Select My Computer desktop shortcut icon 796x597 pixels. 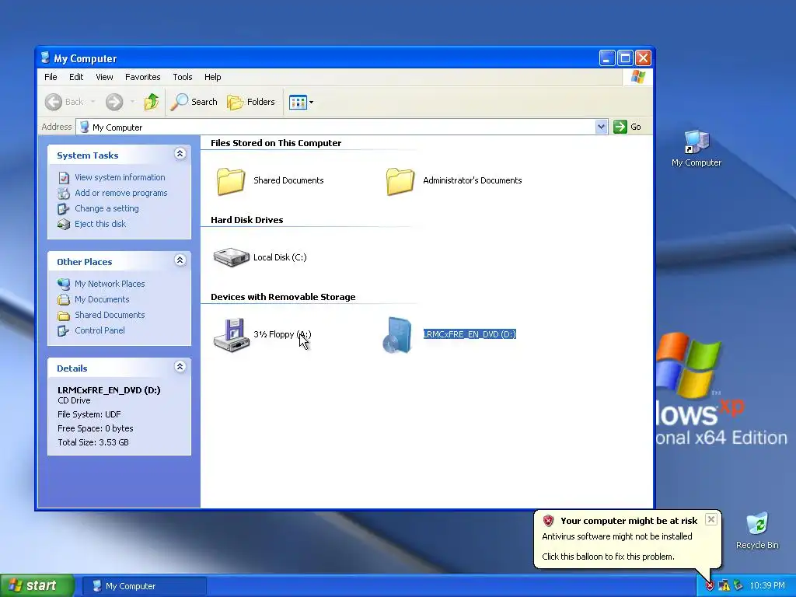[696, 141]
